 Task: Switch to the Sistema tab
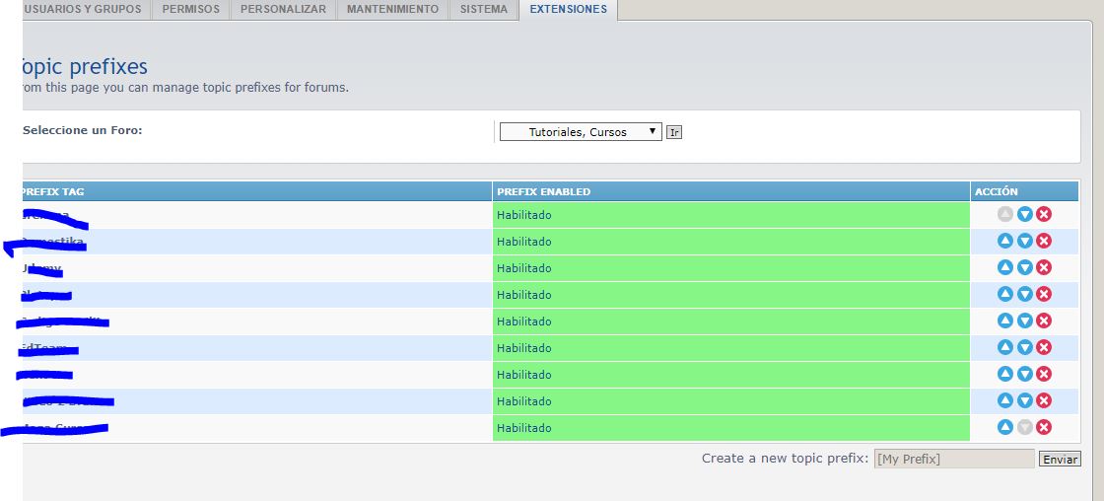[483, 10]
